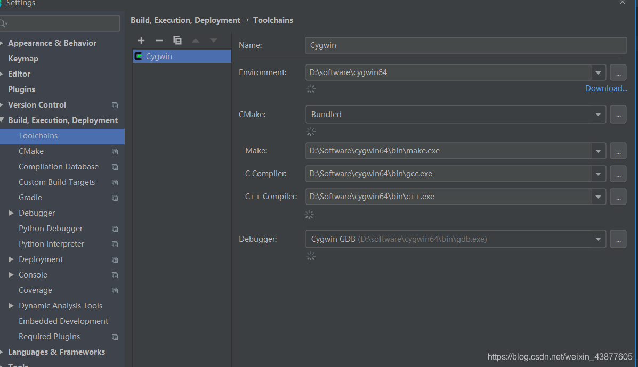Open the Make path dropdown

598,151
